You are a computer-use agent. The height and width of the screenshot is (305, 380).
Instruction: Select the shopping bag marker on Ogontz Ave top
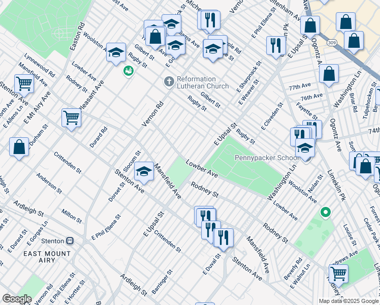click(x=310, y=26)
